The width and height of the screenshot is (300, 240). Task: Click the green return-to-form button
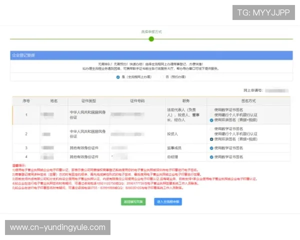(133, 201)
